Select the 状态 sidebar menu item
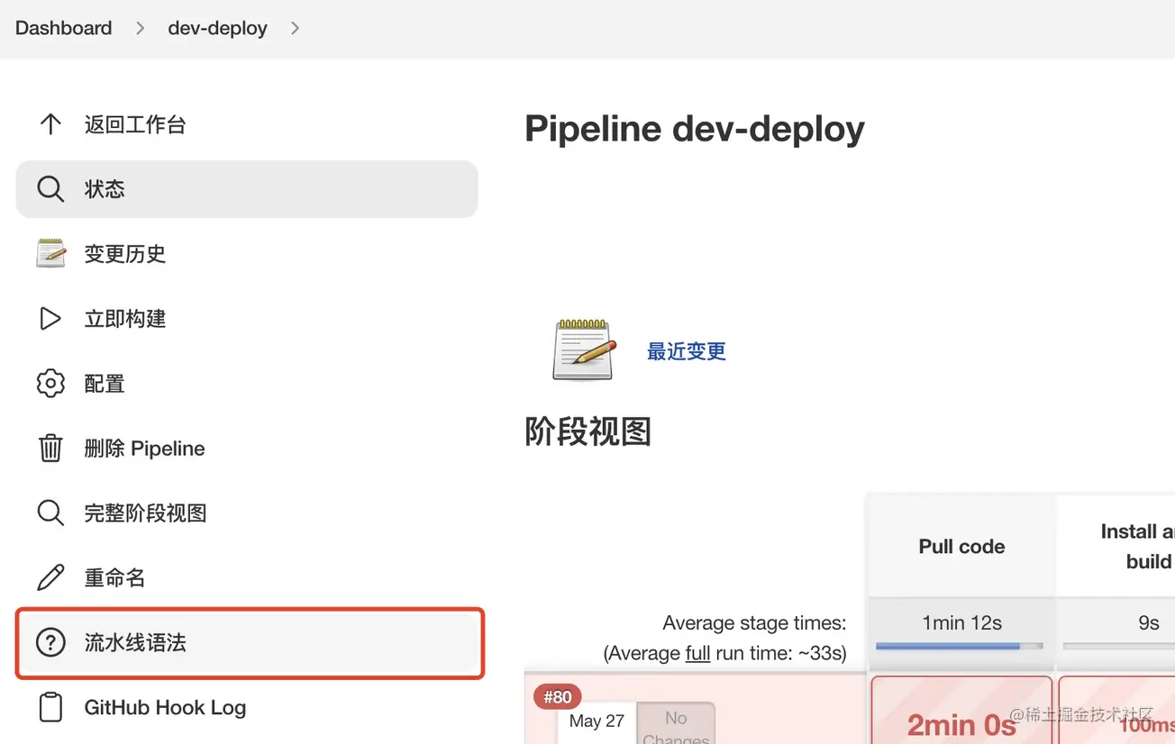Screen dimensions: 1175x744 point(246,189)
